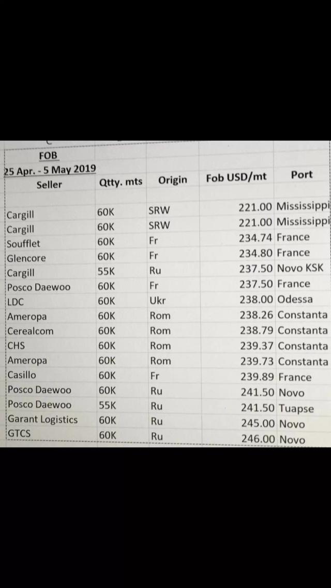This screenshot has width=331, height=588.
Task: Select the LDC seller cell
Action: coord(16,302)
